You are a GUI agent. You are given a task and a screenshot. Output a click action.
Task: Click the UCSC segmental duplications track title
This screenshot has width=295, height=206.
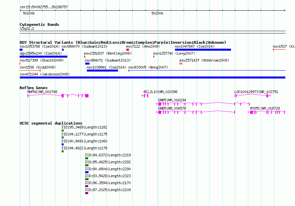point(51,123)
